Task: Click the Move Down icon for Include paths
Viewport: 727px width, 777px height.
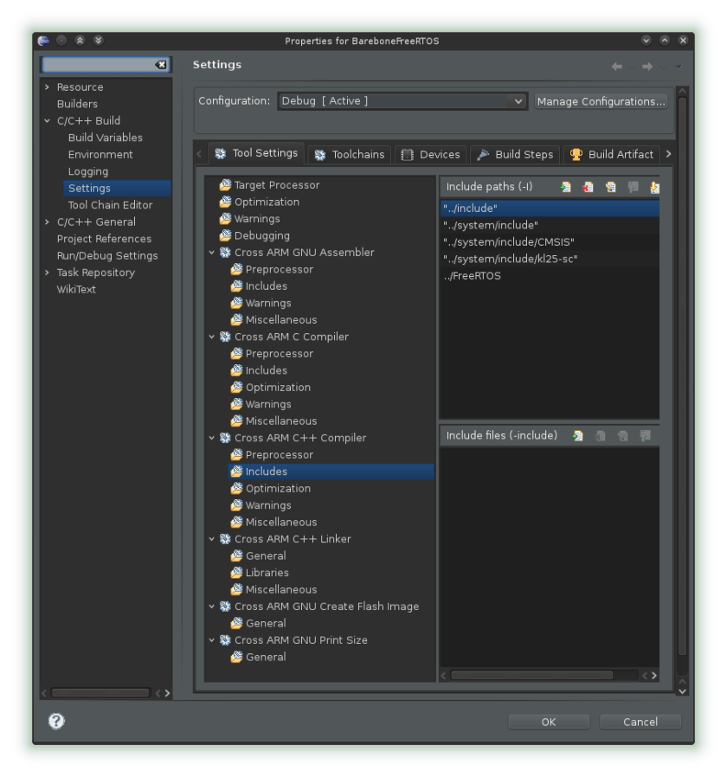Action: [654, 187]
